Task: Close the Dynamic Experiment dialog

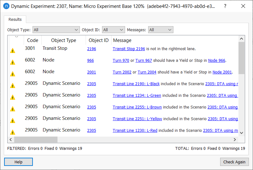Action: tap(243, 6)
